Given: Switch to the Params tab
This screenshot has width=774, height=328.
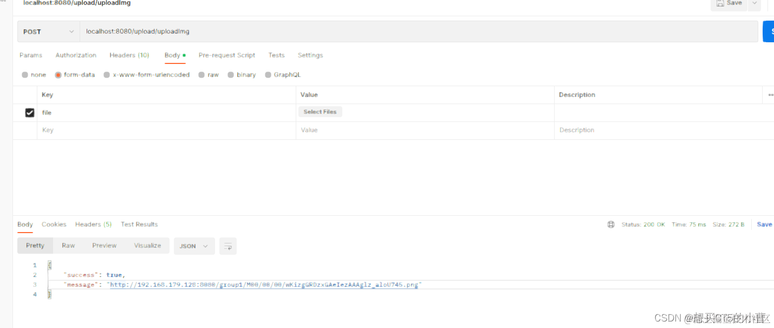Looking at the screenshot, I should pos(31,55).
